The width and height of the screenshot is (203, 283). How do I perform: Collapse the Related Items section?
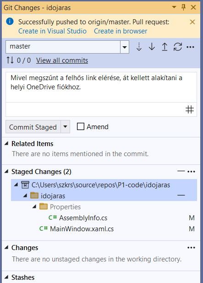pyautogui.click(x=6, y=143)
